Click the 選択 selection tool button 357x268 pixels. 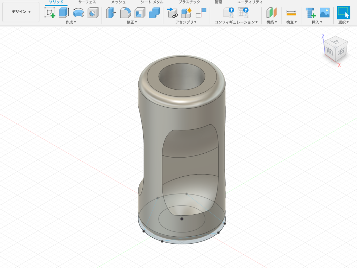[343, 13]
